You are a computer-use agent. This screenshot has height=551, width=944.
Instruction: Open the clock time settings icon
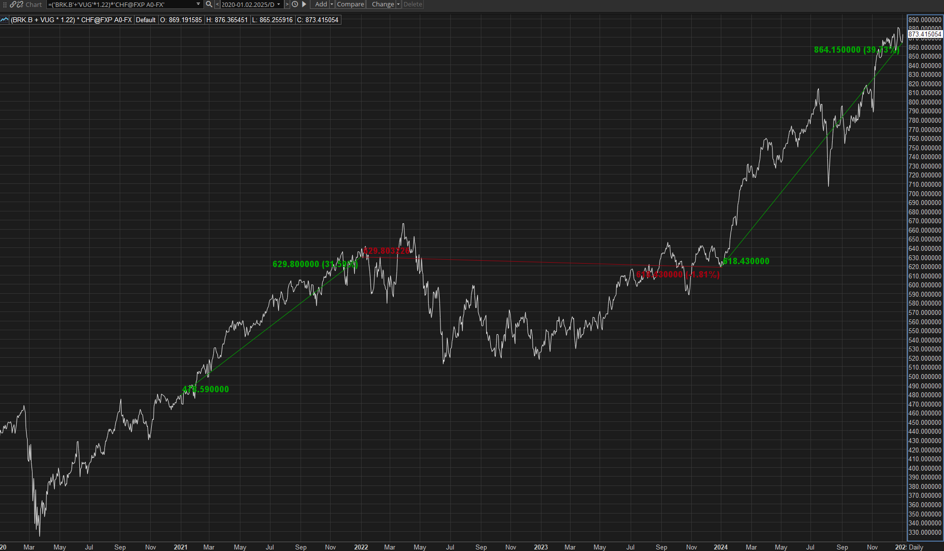click(295, 4)
